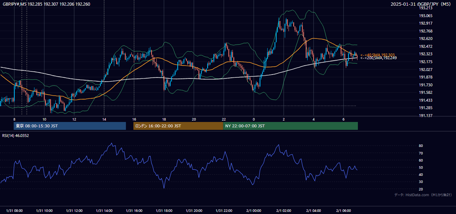The image size is (456, 214).
Task: Click price axis value 191.433
Action: (x=426, y=100)
